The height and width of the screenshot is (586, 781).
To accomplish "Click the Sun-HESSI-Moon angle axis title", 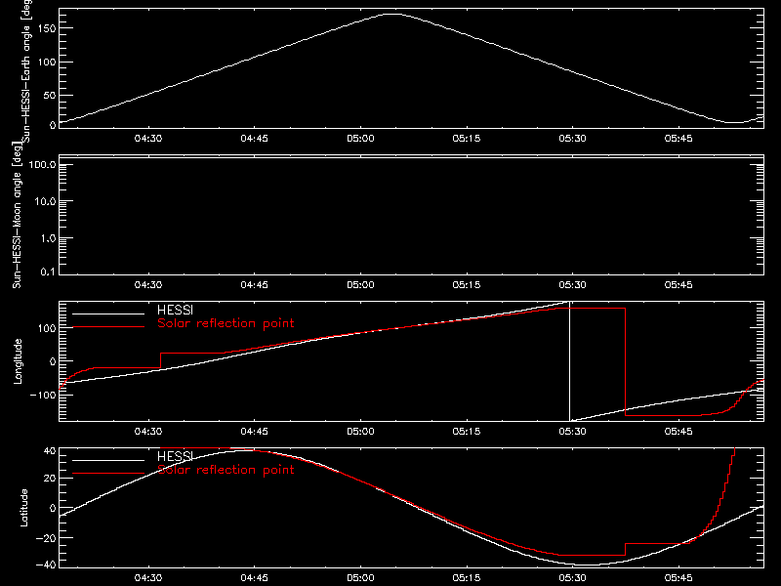I will click(x=17, y=215).
